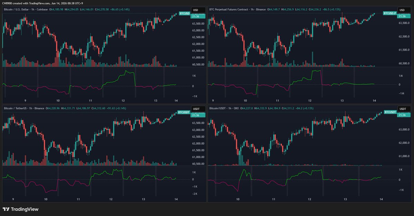Click the BTCUSDT tag on the OKX chart
This screenshot has width=414, height=216.
click(x=390, y=112)
